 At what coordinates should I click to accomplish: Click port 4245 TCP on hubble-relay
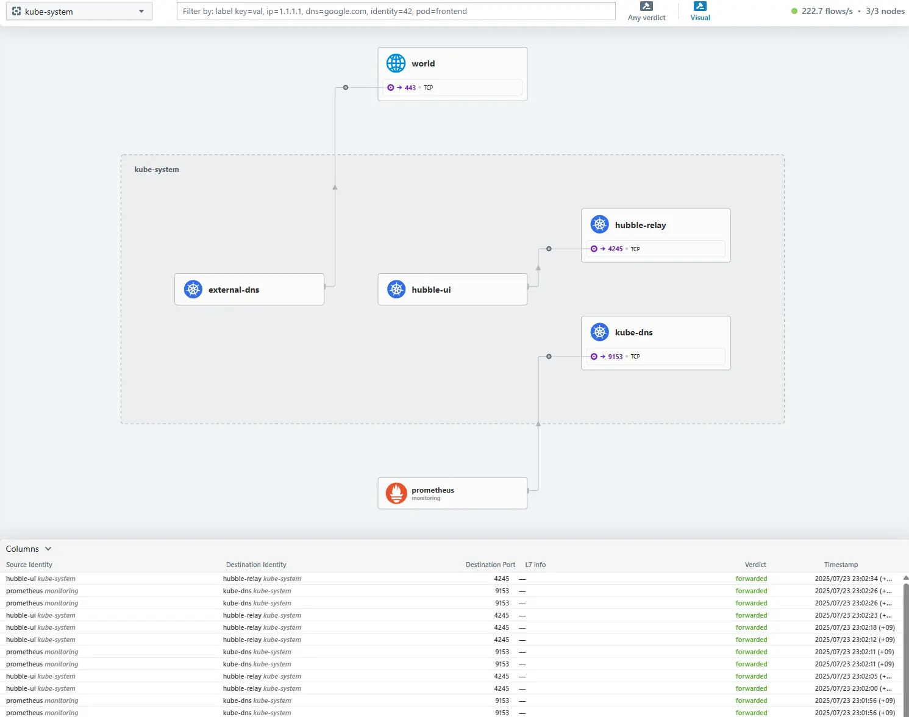(x=656, y=249)
